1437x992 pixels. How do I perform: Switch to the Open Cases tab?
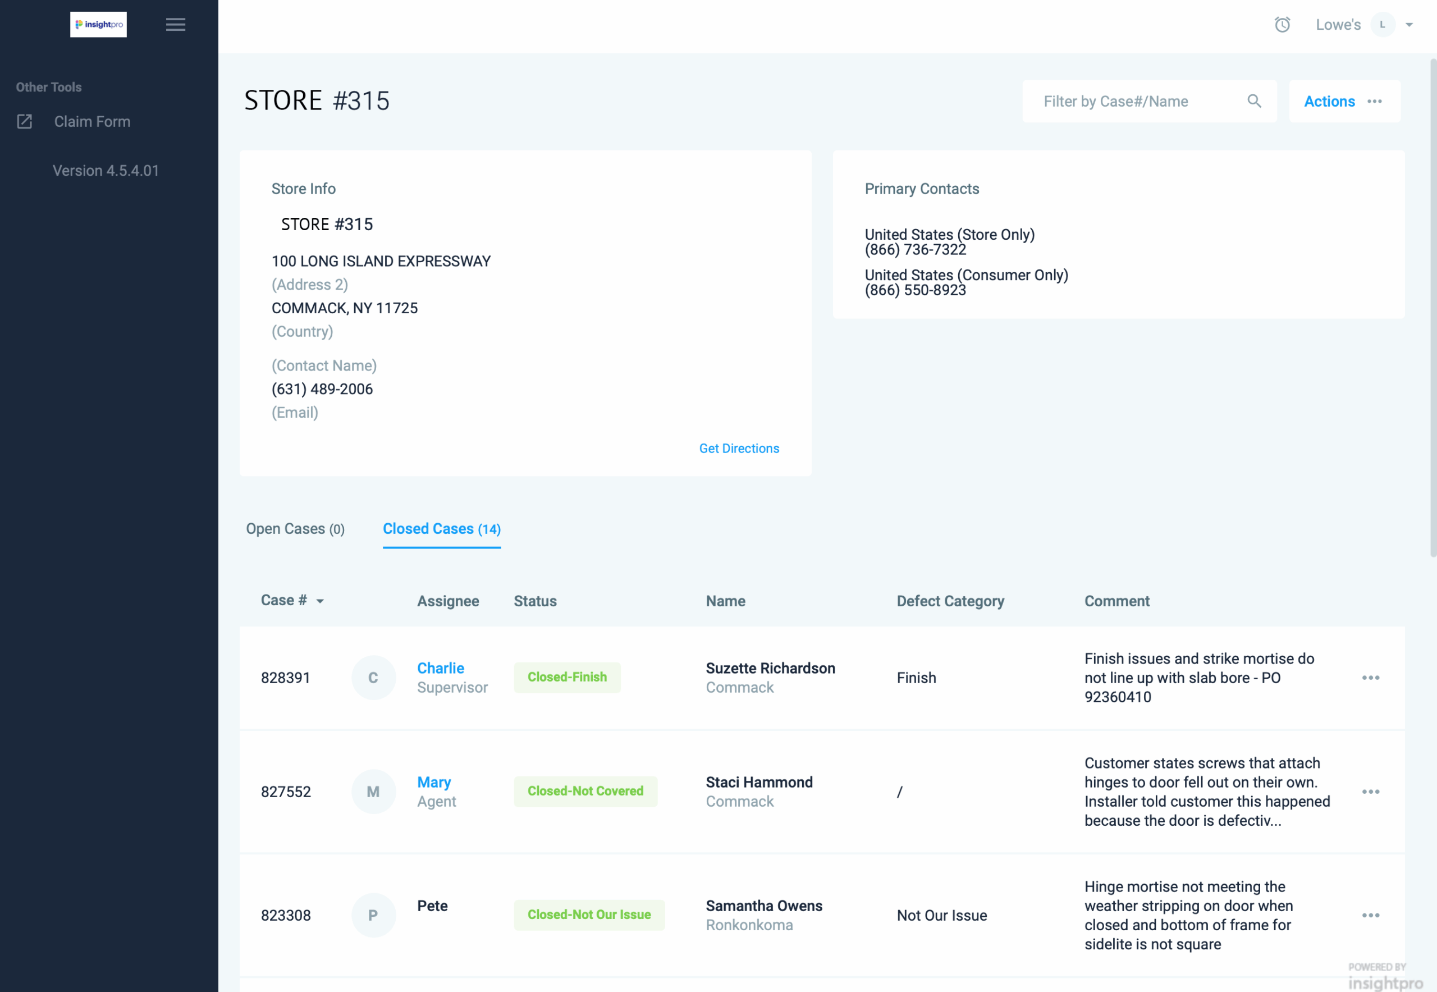point(295,529)
